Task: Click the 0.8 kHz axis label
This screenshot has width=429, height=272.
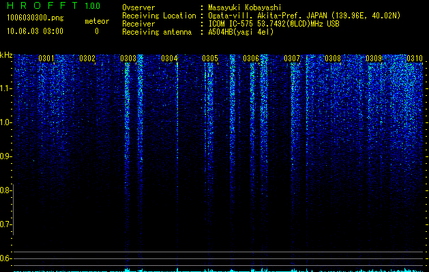Action: tap(5, 190)
